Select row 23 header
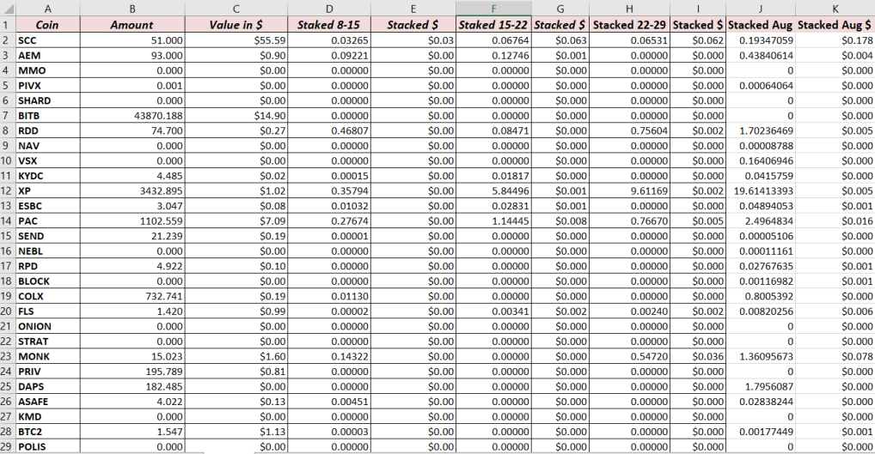Screen dimensions: 875x454 point(7,356)
